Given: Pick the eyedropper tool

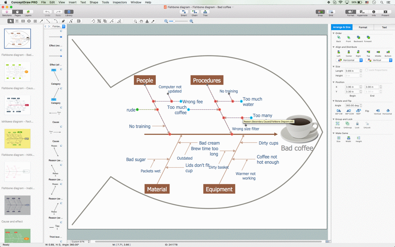Looking at the screenshot, I should [x=153, y=21].
